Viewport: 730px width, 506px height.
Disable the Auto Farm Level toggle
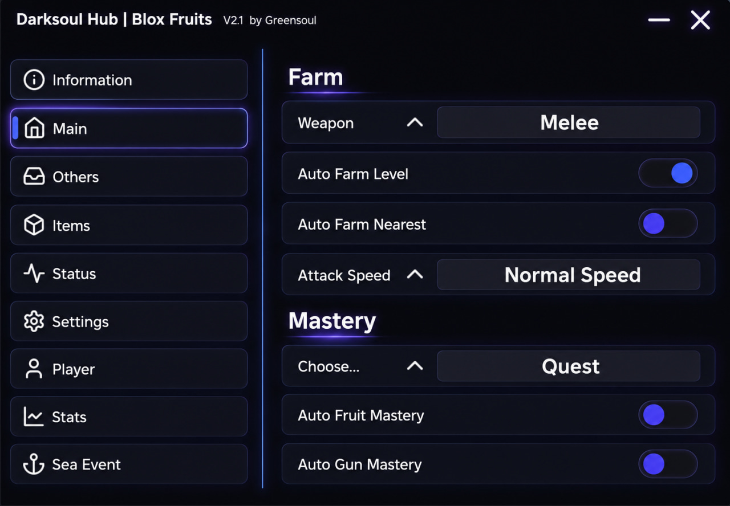coord(668,173)
